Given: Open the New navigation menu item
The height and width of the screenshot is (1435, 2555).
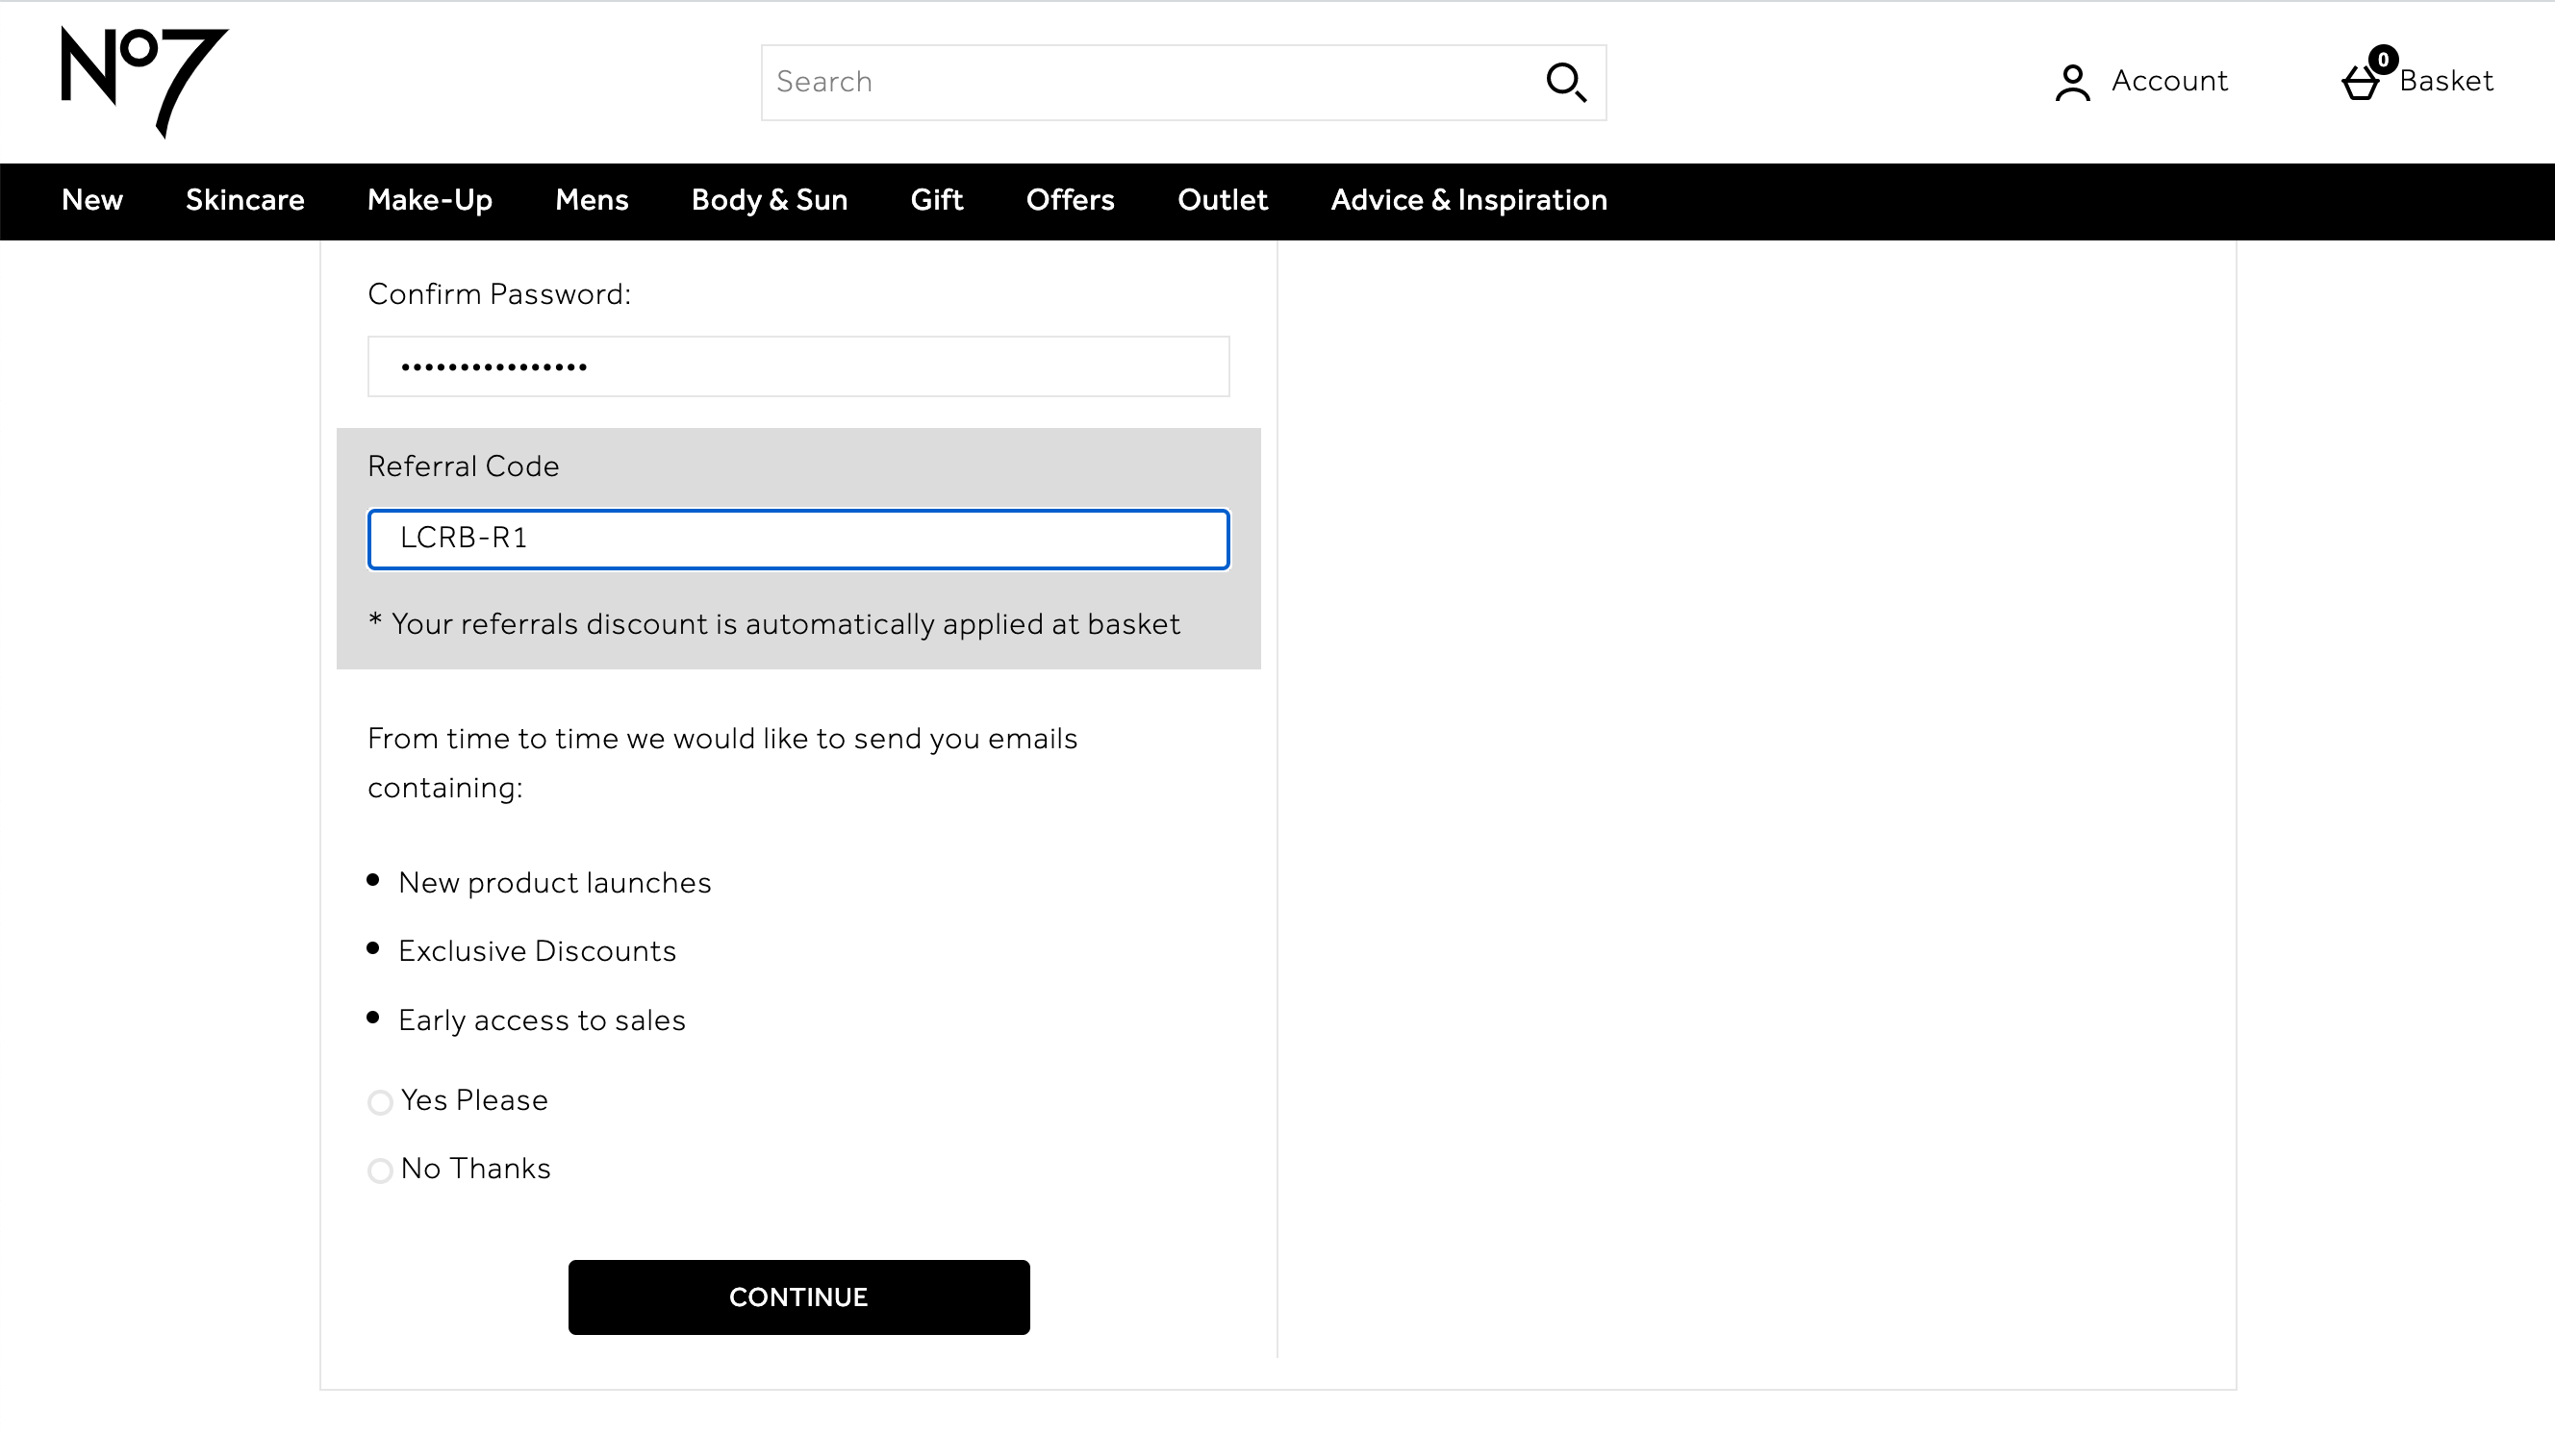Looking at the screenshot, I should coord(91,200).
